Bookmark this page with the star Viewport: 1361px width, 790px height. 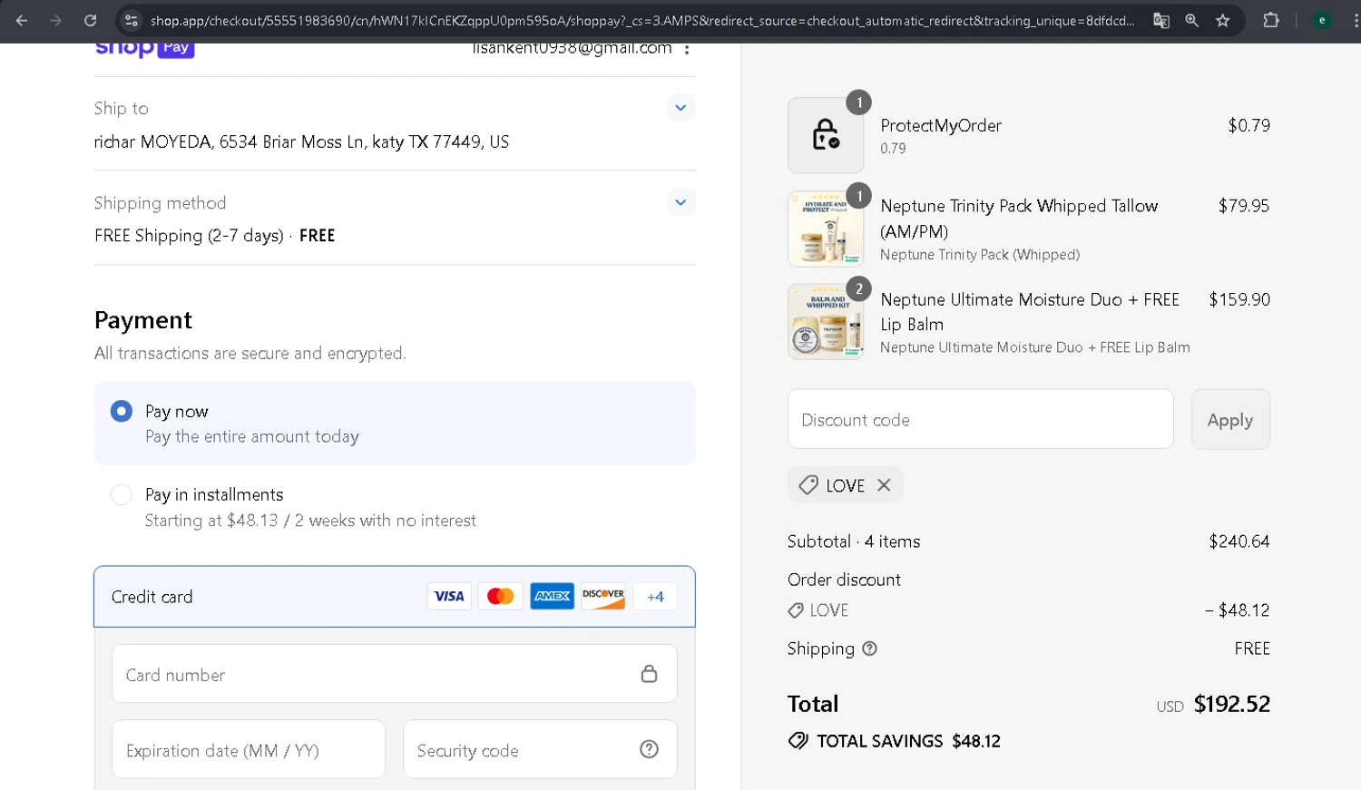click(x=1223, y=20)
